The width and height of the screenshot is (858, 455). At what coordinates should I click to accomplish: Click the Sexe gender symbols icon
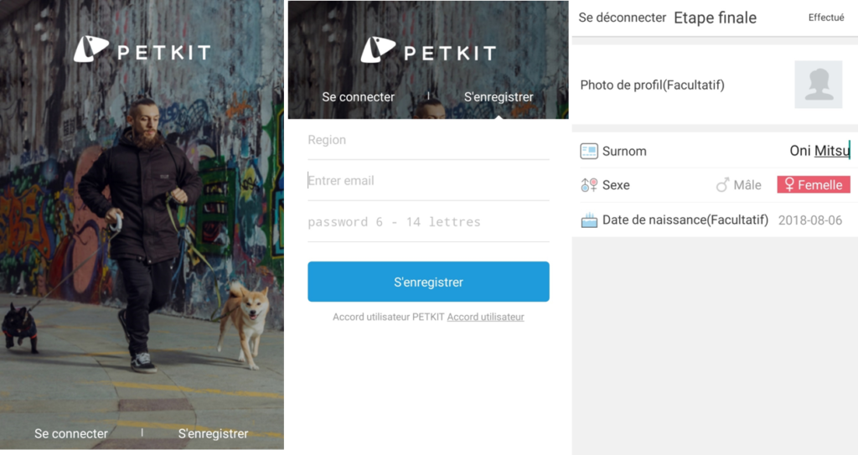[x=589, y=185]
